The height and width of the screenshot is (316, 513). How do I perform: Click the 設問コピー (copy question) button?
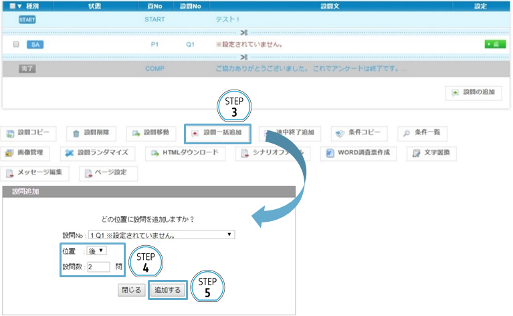click(x=30, y=133)
